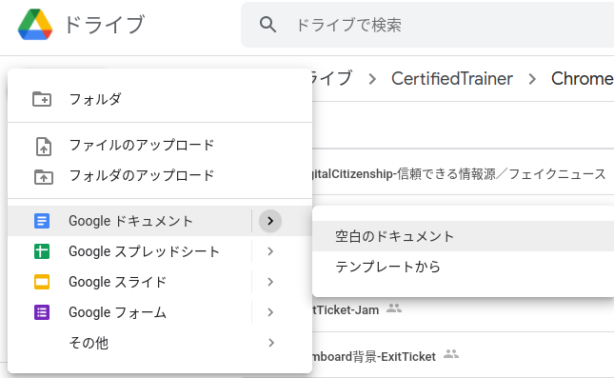Select フォルダ to create a folder

pos(160,99)
